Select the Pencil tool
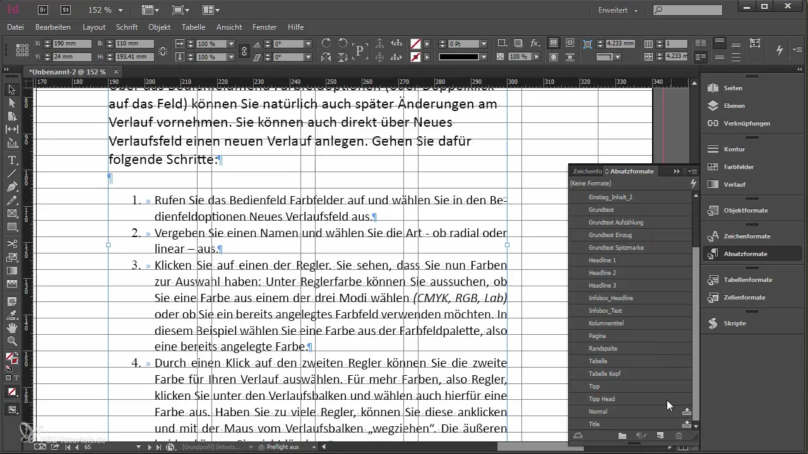808x454 pixels. coord(11,200)
